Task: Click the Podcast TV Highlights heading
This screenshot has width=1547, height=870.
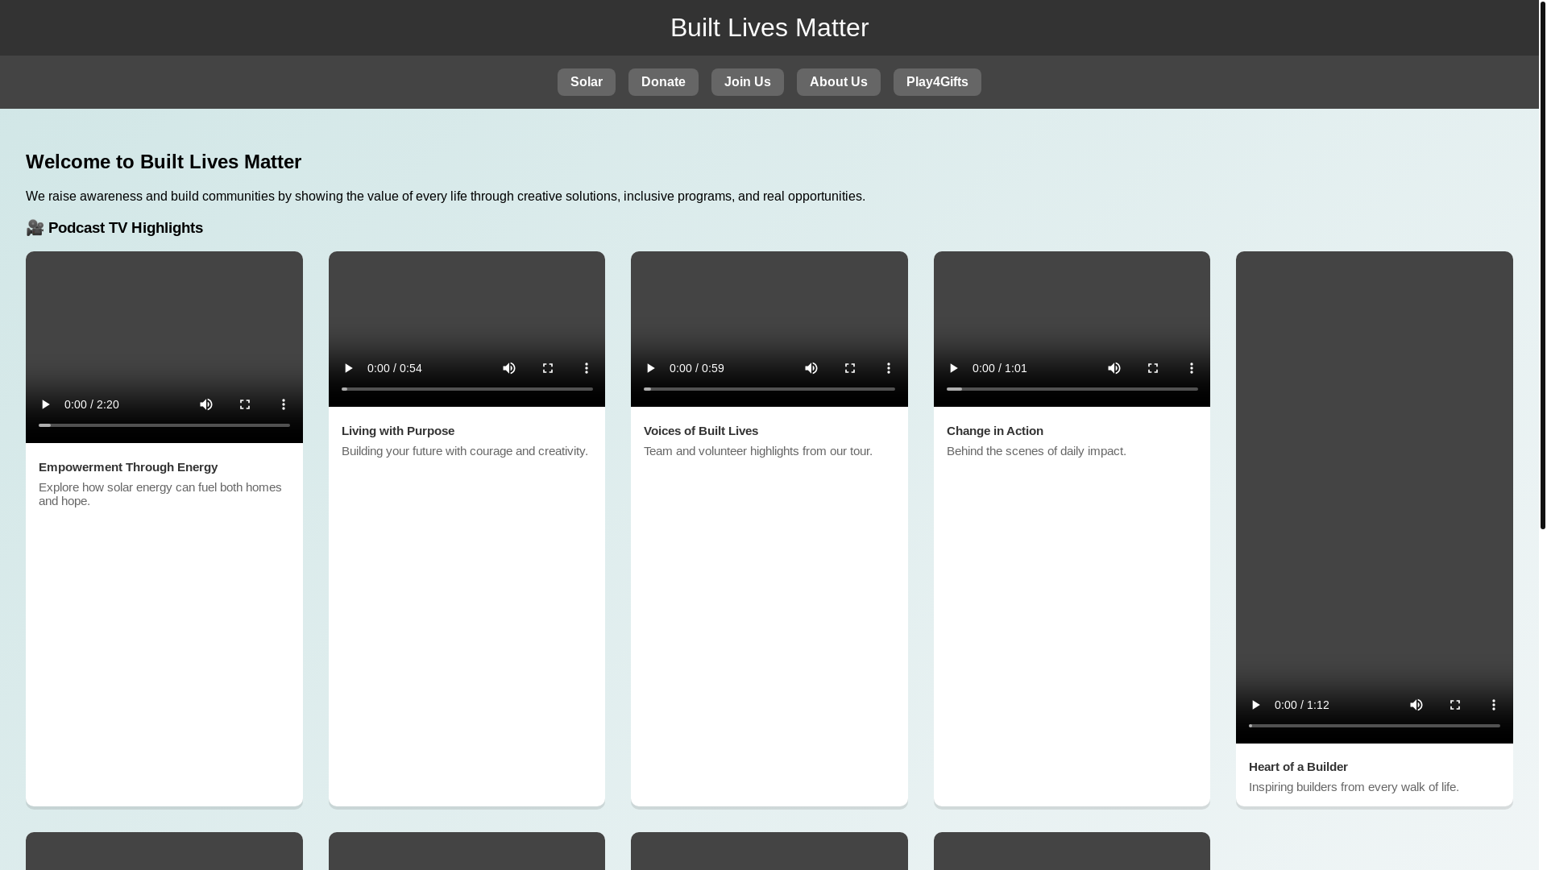Action: point(114,228)
